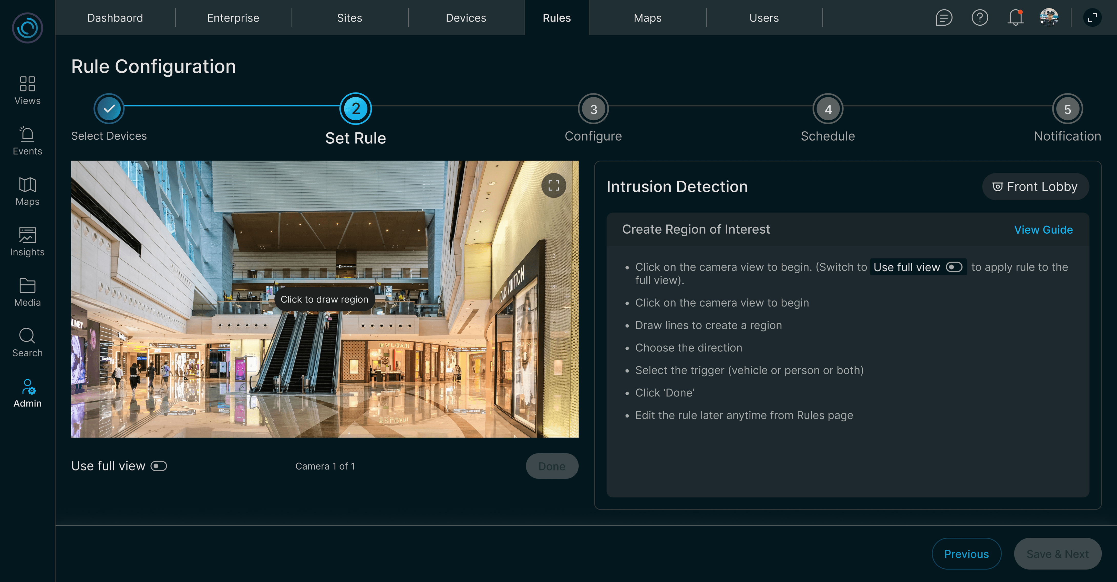Open the user profile avatar menu
This screenshot has height=582, width=1117.
coord(1049,18)
